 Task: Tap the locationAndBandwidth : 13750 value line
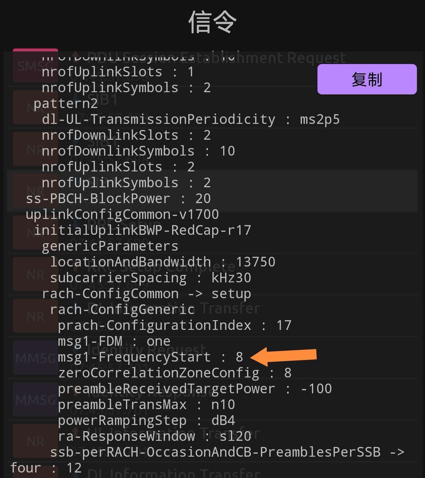[x=162, y=262]
